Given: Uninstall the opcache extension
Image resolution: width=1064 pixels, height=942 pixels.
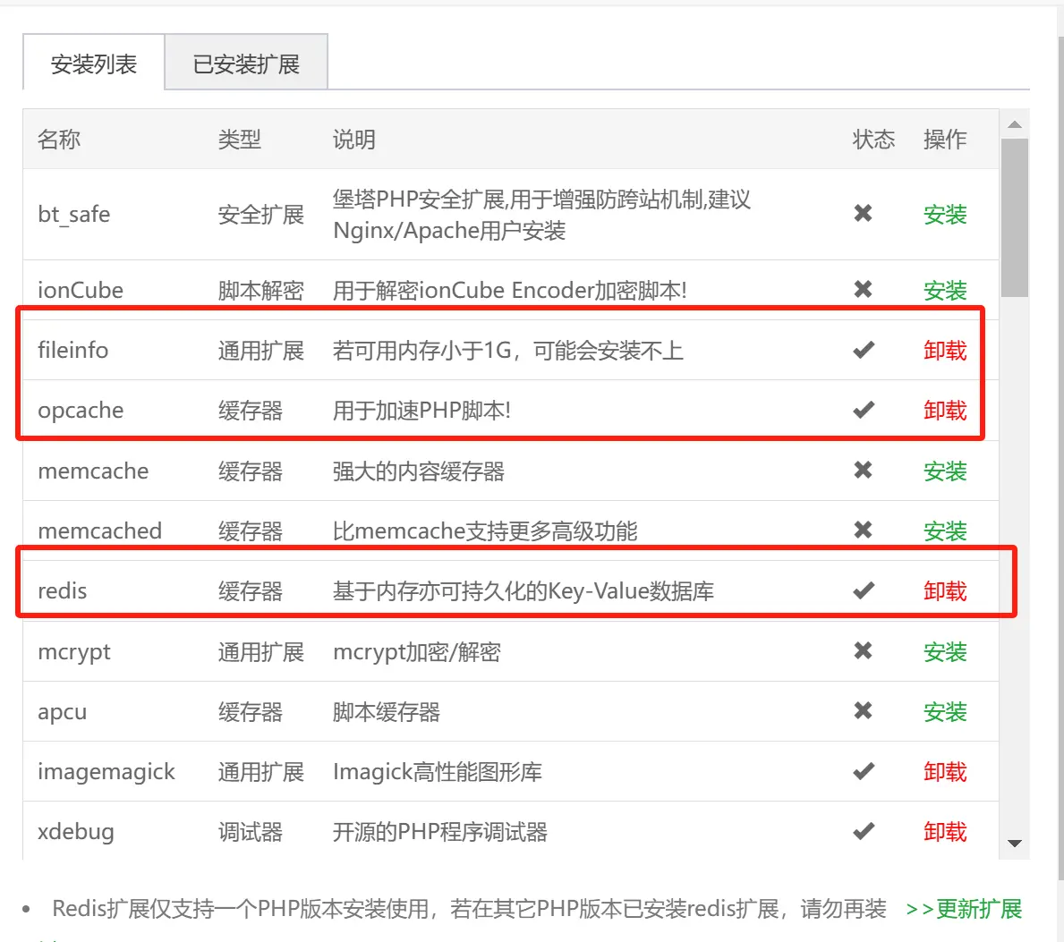Looking at the screenshot, I should pyautogui.click(x=944, y=411).
